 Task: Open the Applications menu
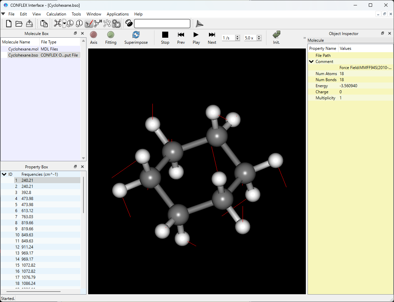pyautogui.click(x=117, y=14)
